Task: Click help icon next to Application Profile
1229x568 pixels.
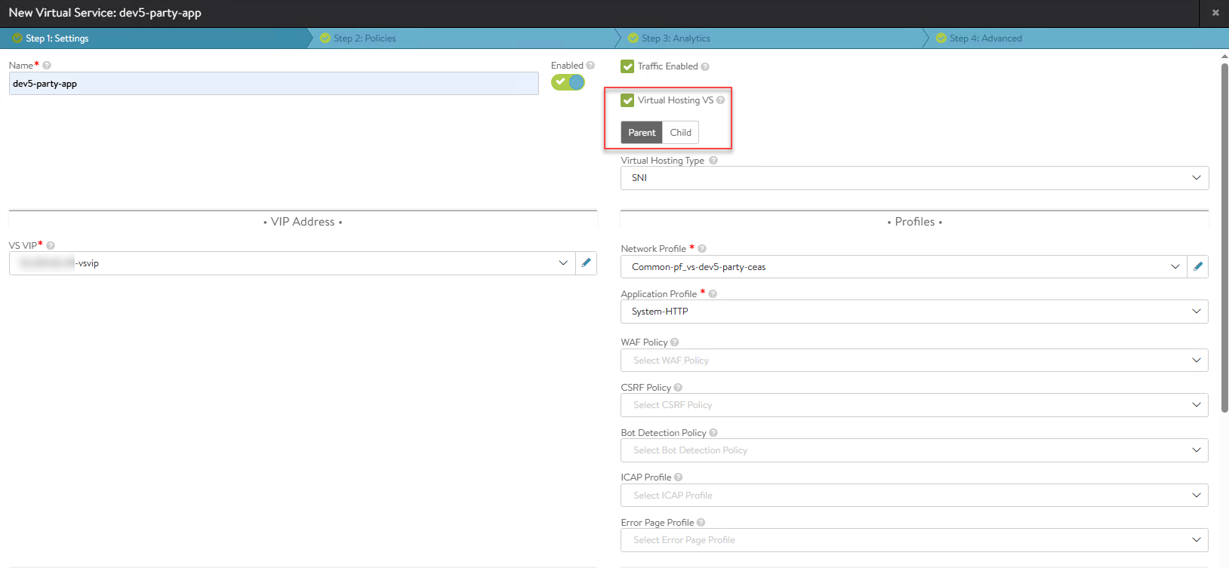Action: point(713,294)
